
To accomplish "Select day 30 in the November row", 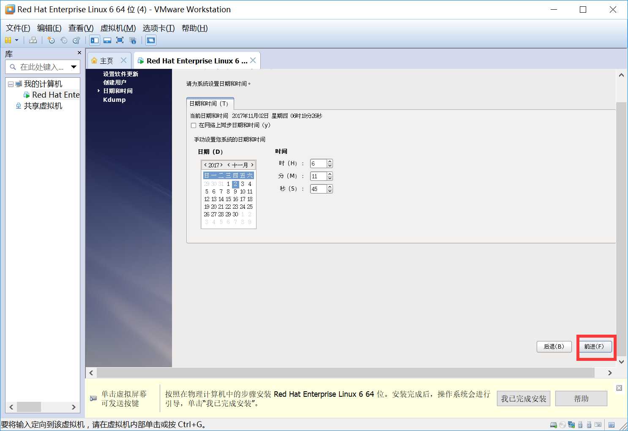I will tap(235, 214).
